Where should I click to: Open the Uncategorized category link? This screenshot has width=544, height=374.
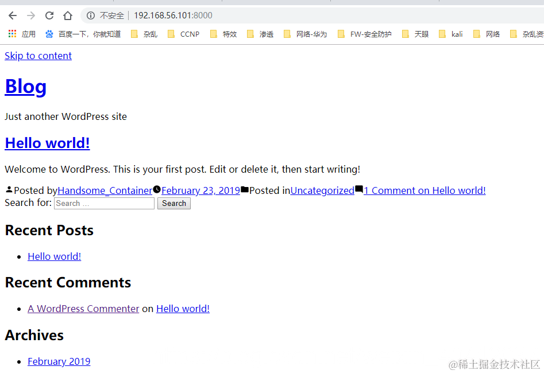tap(322, 190)
